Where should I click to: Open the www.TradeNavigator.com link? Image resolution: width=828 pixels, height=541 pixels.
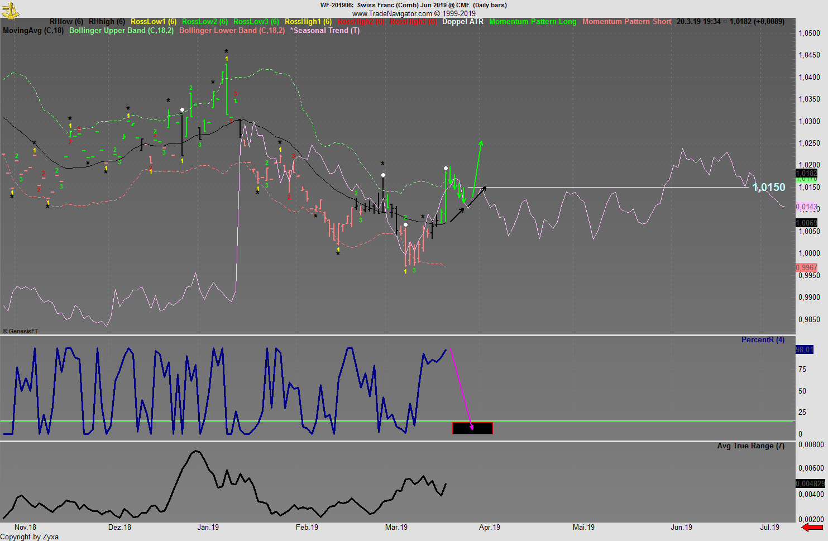(x=392, y=13)
